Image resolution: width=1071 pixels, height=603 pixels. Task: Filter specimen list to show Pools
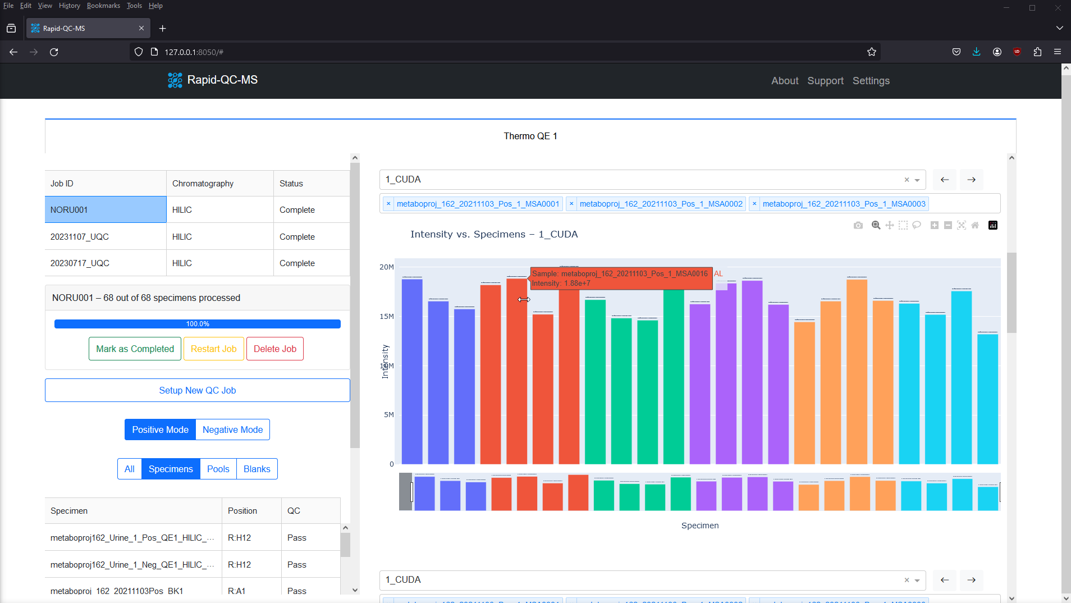point(218,469)
